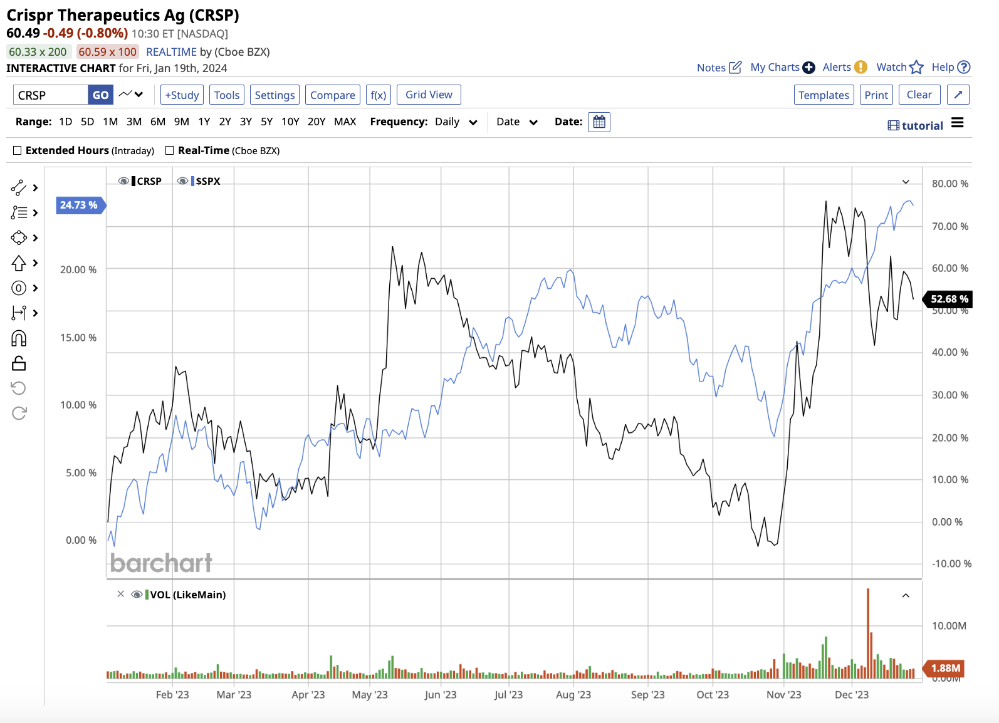
Task: Hide the CRSP series with eye icon
Action: (x=124, y=181)
